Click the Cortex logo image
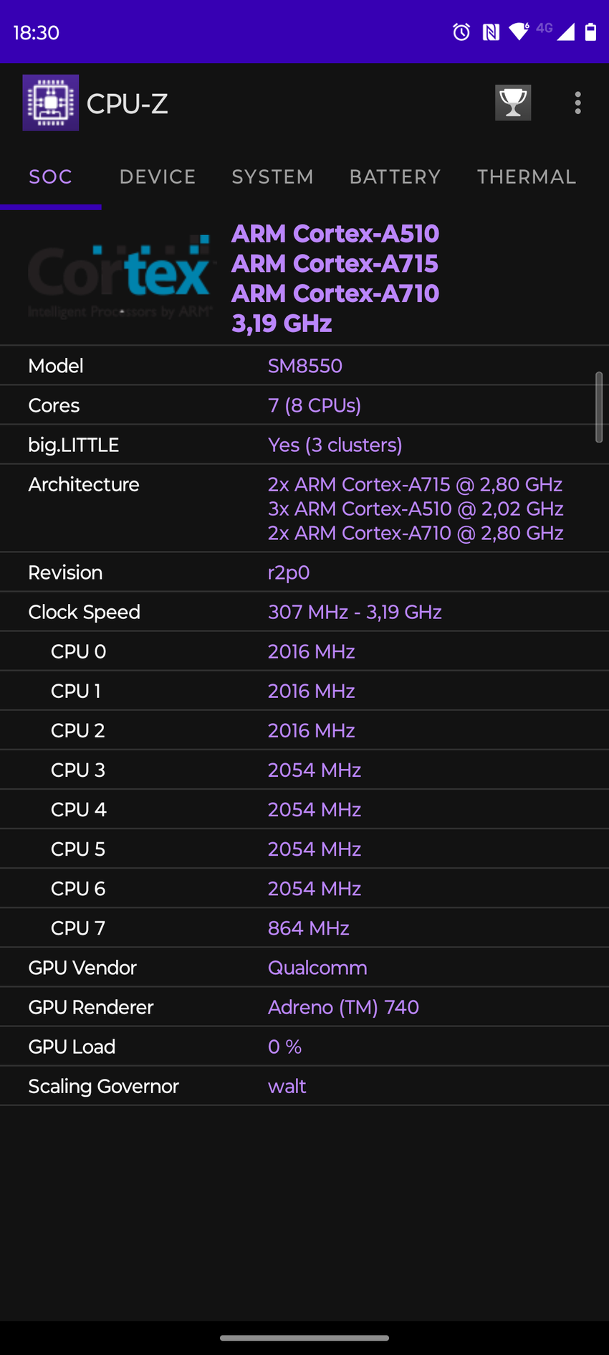This screenshot has width=609, height=1355. [x=120, y=277]
